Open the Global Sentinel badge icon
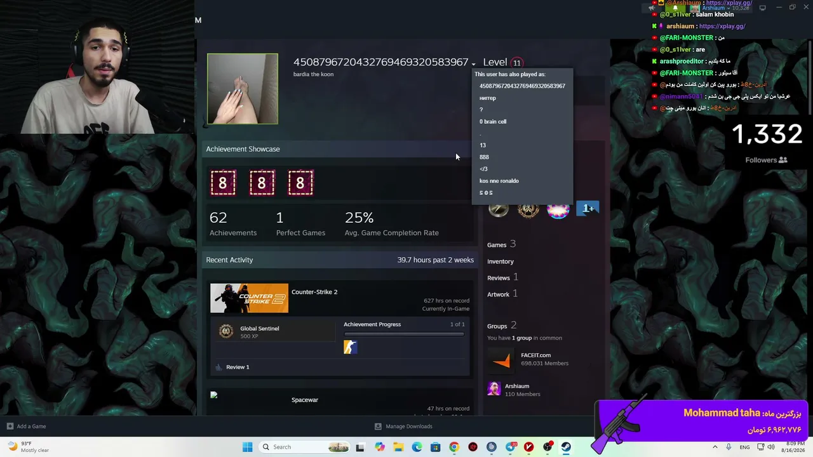813x457 pixels. point(226,331)
